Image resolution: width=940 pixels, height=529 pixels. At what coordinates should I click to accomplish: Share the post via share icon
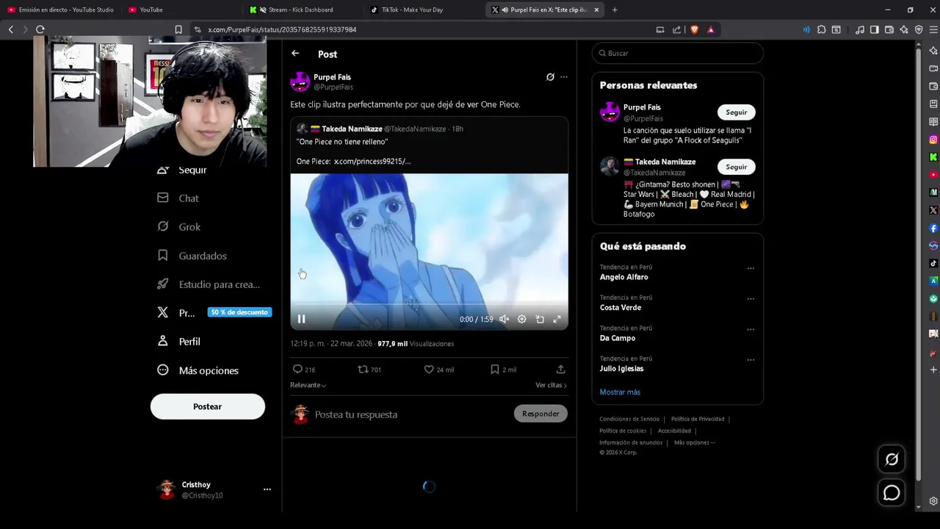pyautogui.click(x=560, y=370)
